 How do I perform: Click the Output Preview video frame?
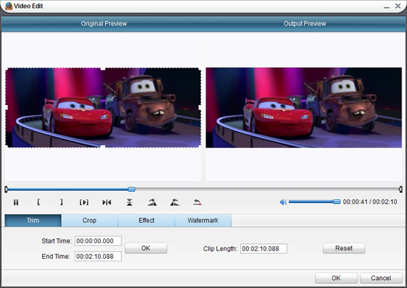pos(304,108)
